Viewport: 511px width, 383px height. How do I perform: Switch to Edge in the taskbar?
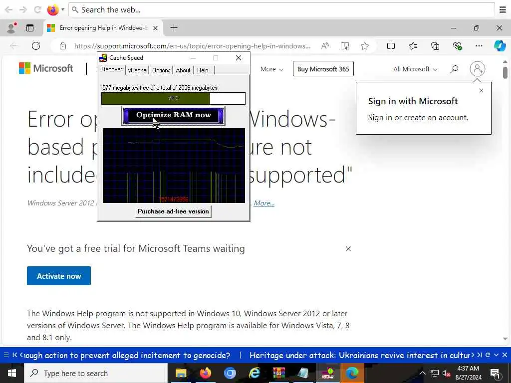(x=352, y=373)
